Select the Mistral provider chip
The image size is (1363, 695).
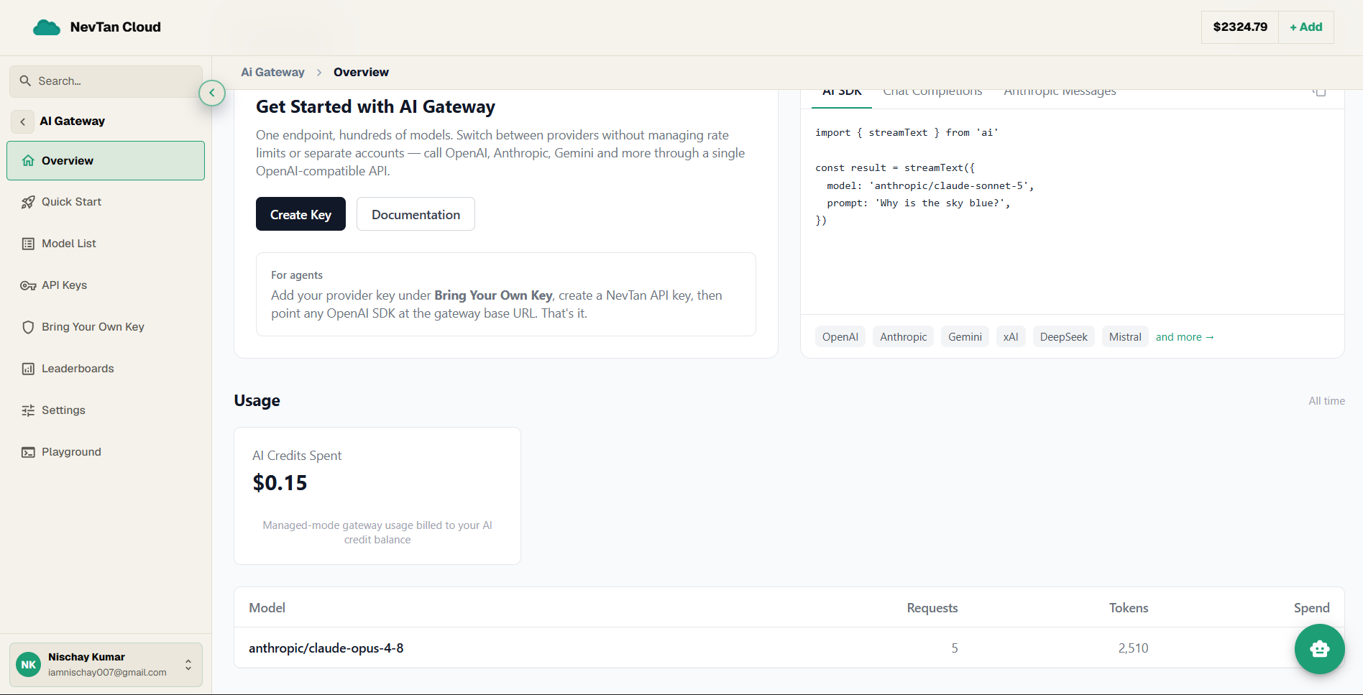(1125, 337)
